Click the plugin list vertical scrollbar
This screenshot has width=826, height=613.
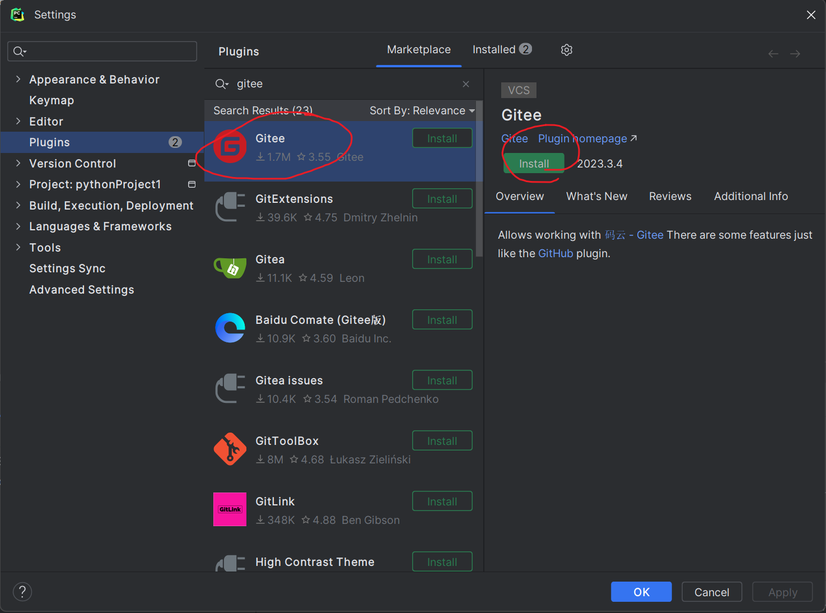(x=479, y=178)
